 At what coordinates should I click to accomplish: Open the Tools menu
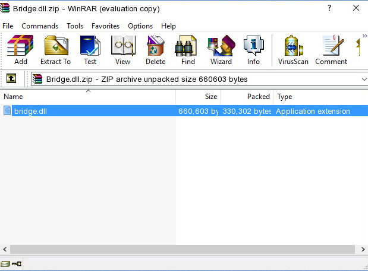pyautogui.click(x=75, y=26)
